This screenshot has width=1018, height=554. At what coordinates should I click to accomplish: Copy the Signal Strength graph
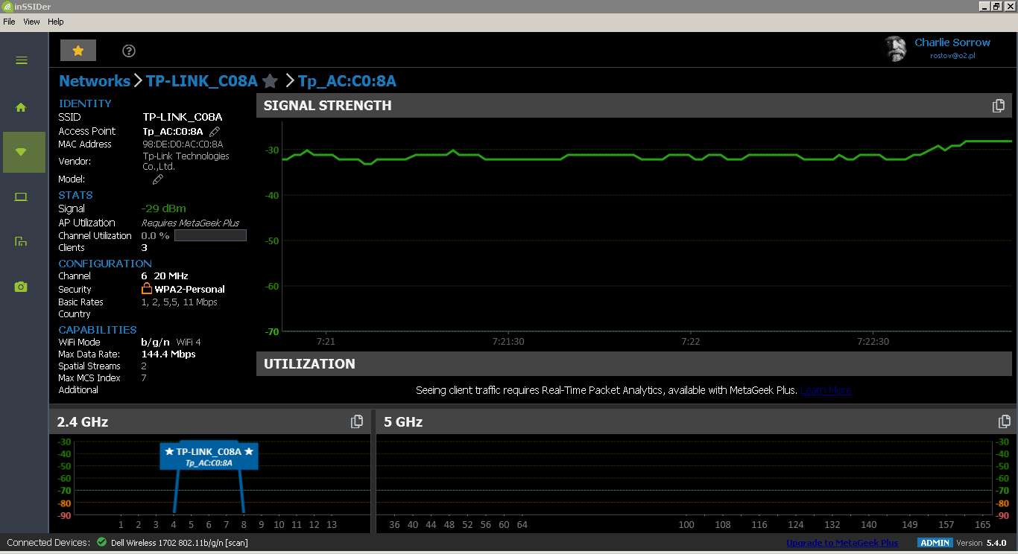999,106
